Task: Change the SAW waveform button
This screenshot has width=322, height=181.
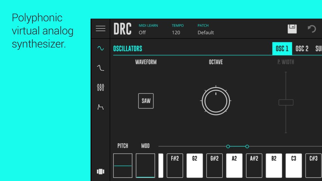Action: click(146, 101)
